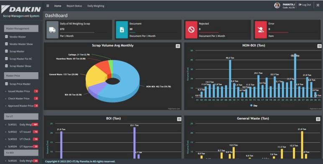Click the 24.1 Ton bar in NON-BOI chart
Image resolution: width=323 pixels, height=164 pixels.
pos(258,86)
